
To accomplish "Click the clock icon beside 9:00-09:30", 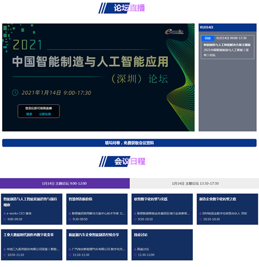I will point(5,219).
